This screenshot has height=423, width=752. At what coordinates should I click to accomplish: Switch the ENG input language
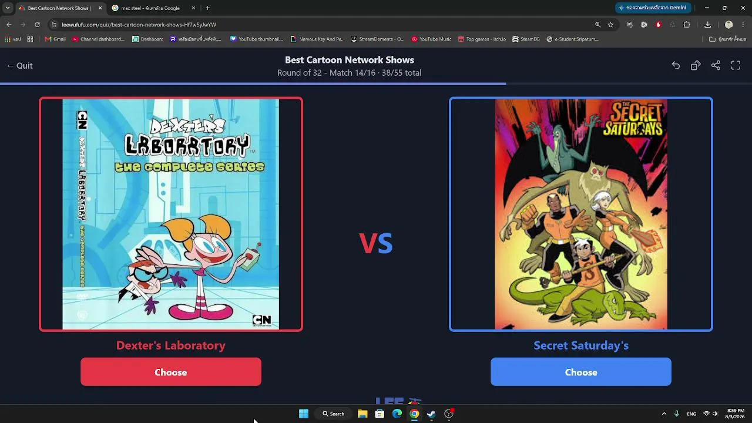(x=691, y=414)
